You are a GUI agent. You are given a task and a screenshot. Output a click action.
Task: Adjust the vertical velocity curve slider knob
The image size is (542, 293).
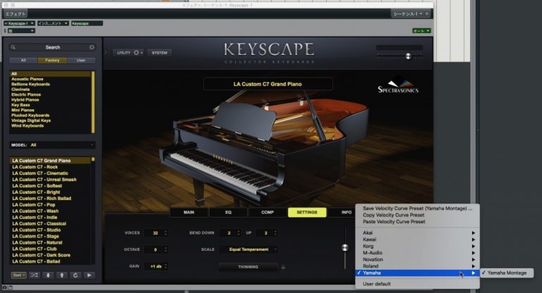tap(345, 247)
